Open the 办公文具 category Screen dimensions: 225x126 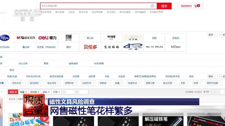pos(23,63)
